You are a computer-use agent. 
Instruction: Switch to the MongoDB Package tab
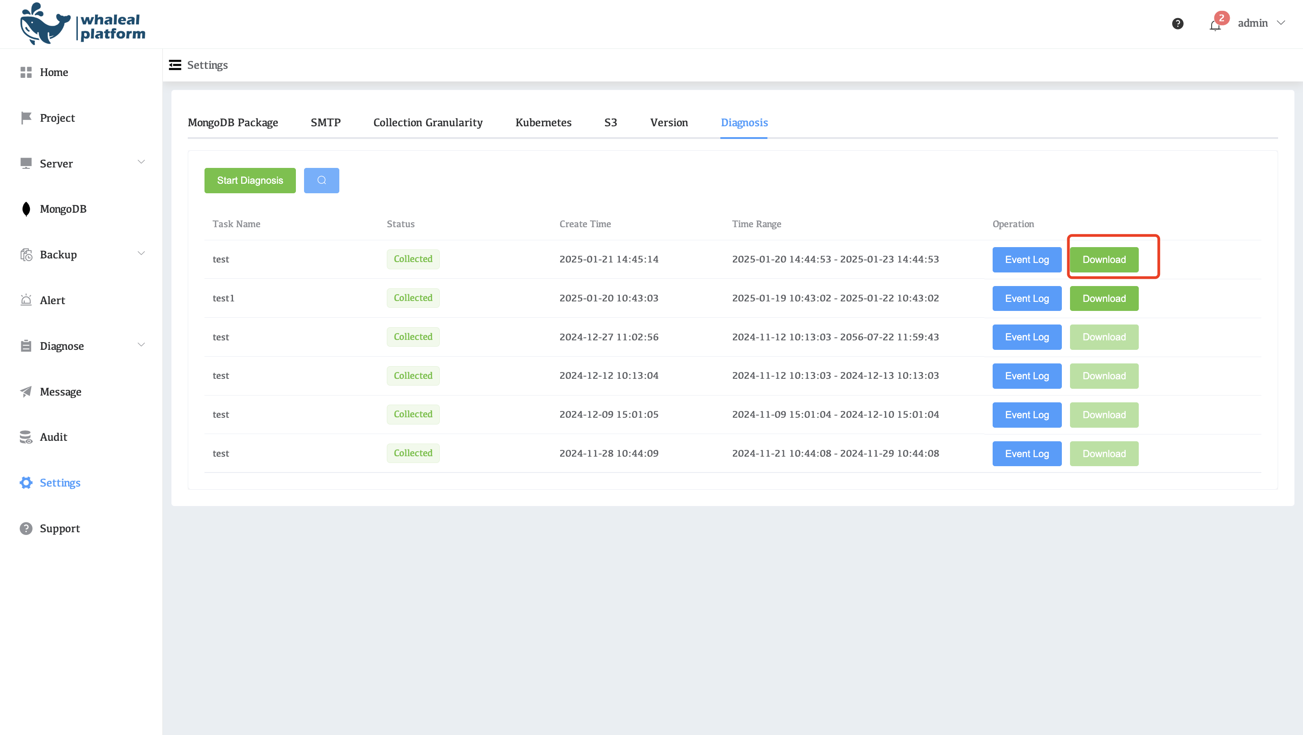pos(233,122)
